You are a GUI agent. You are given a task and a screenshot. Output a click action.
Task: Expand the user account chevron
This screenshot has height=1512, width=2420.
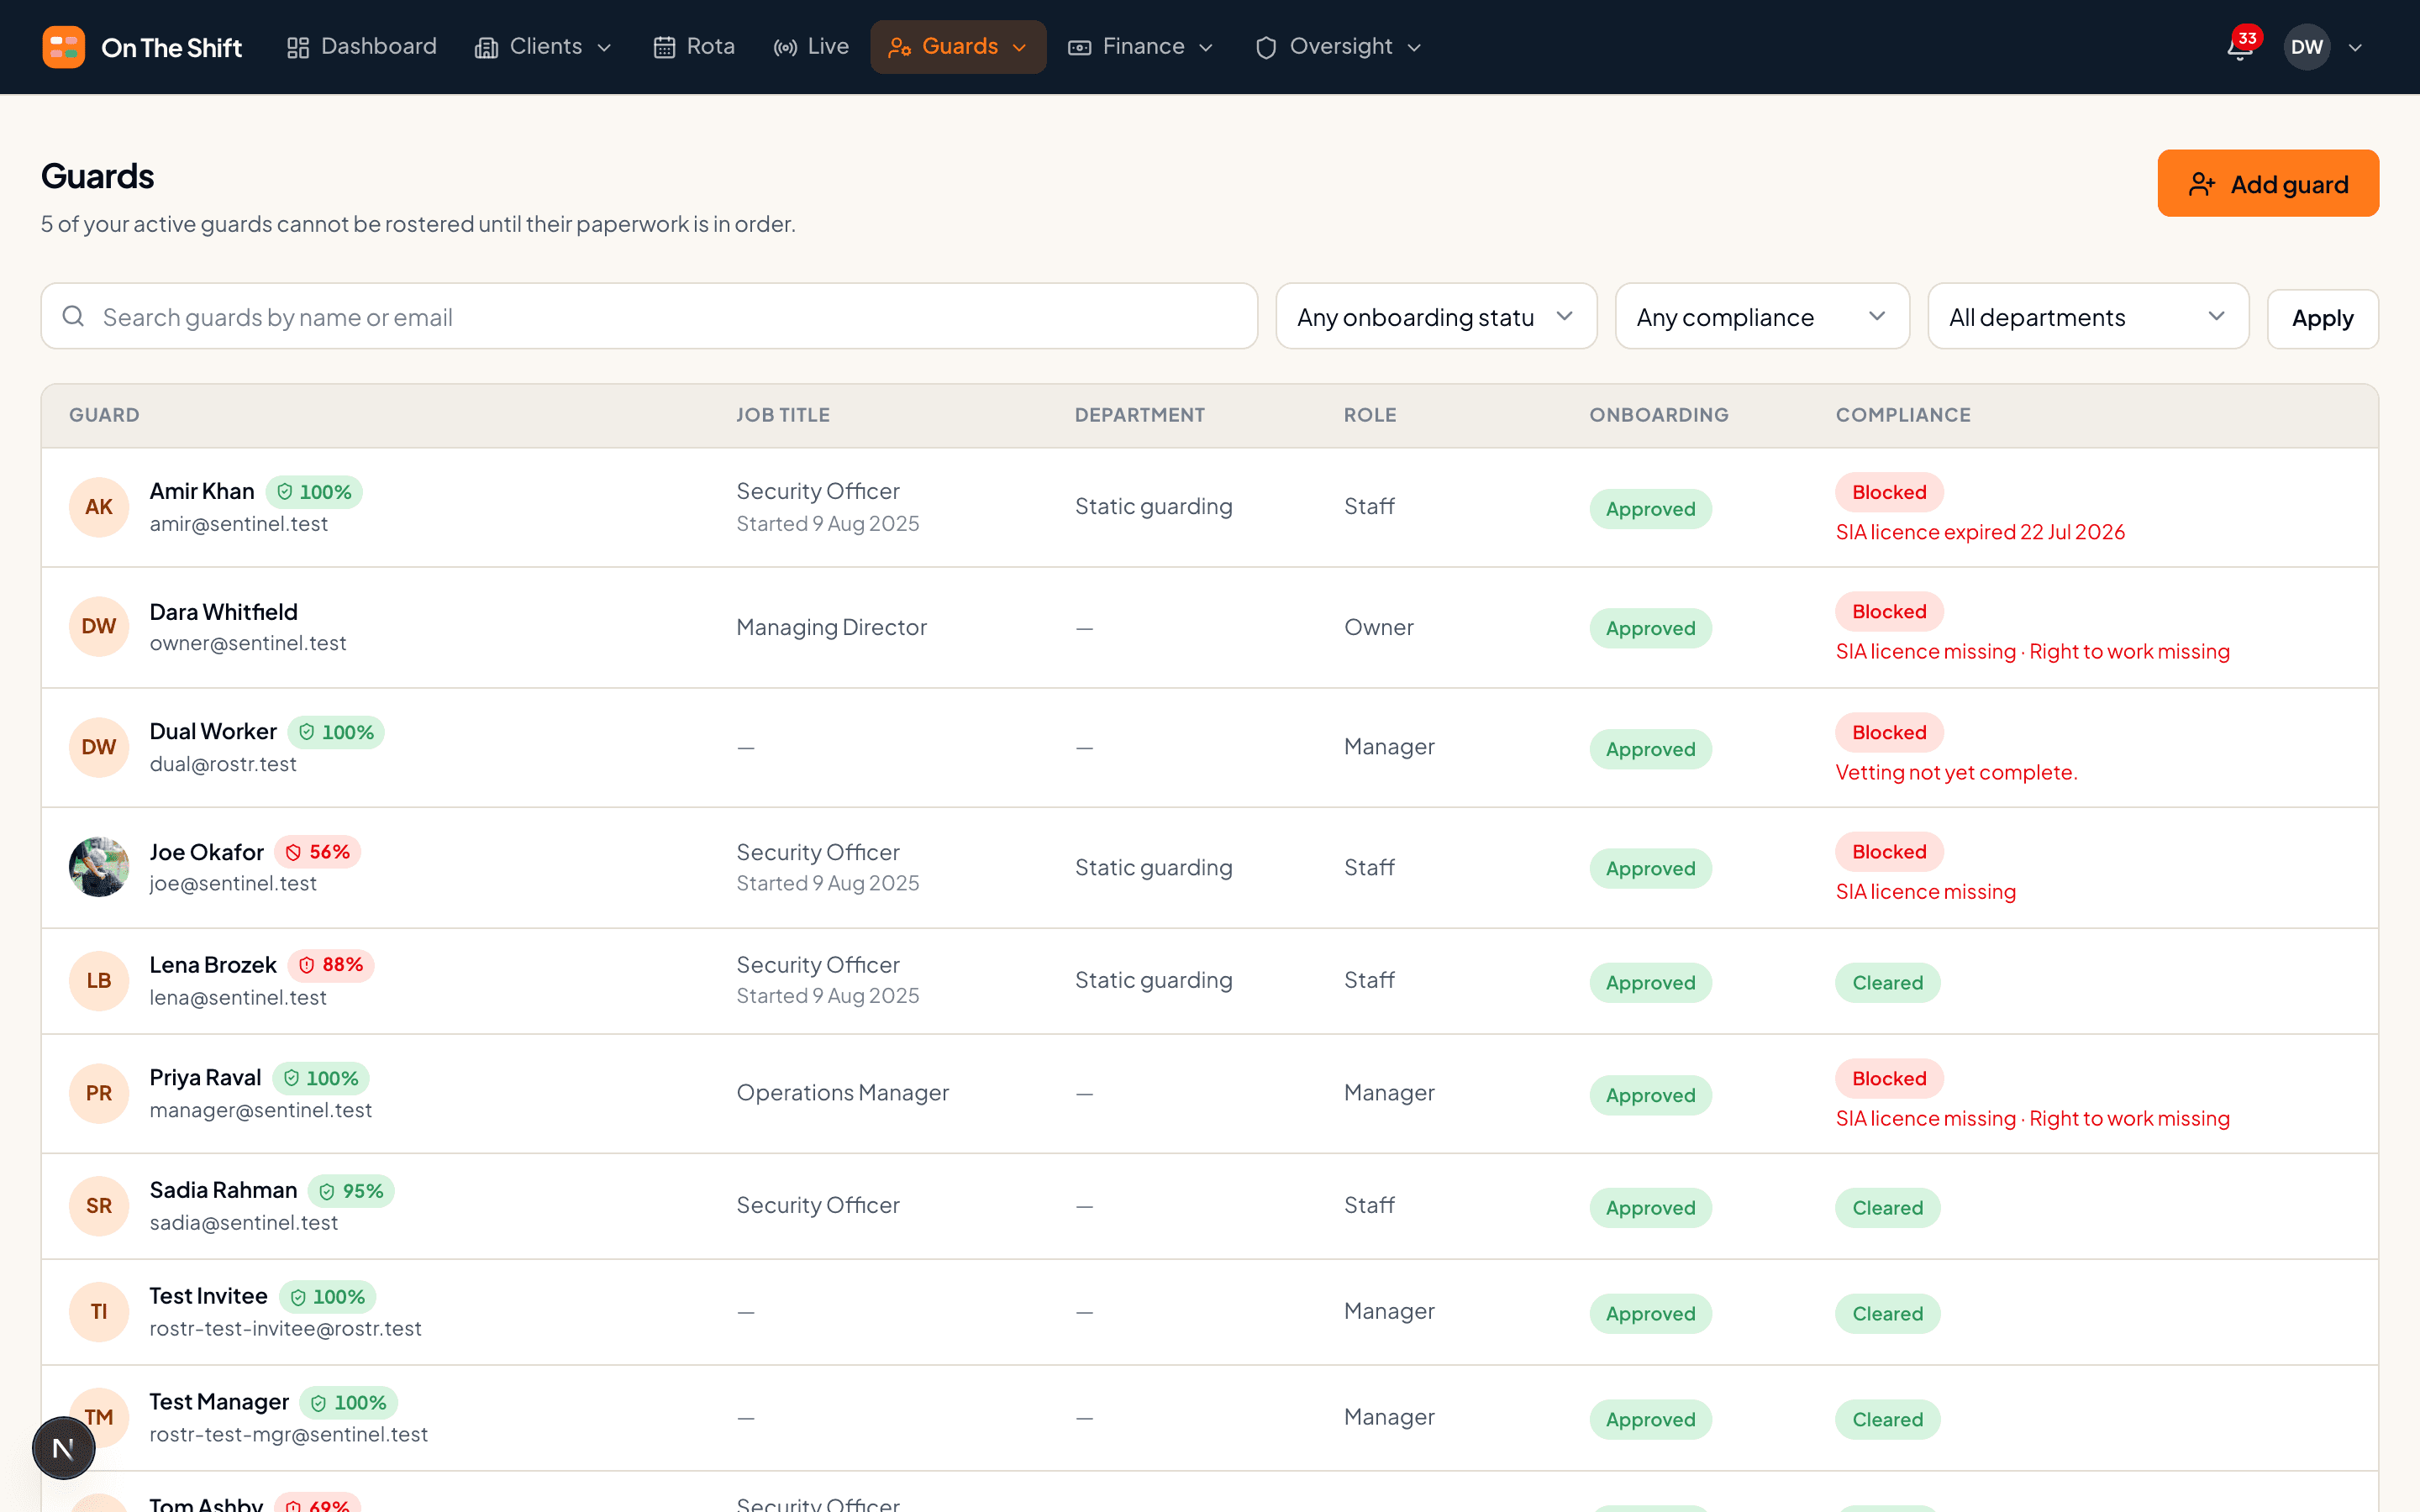[2355, 47]
